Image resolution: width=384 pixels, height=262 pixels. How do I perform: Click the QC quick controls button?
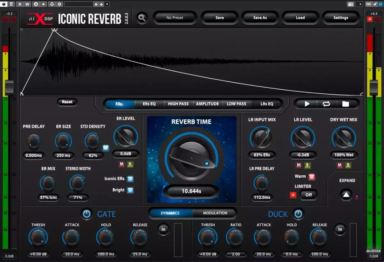369,4
